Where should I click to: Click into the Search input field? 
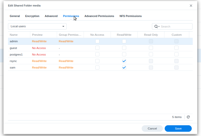click(175, 26)
